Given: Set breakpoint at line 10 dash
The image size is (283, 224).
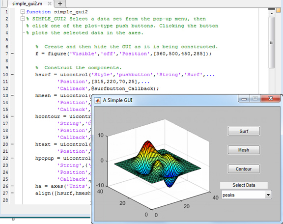Looking at the screenshot, I should point(12,74).
